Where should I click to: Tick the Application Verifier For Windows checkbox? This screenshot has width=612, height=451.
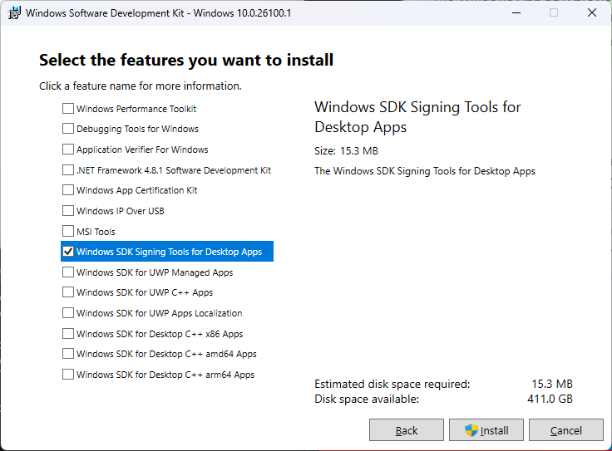coord(68,150)
